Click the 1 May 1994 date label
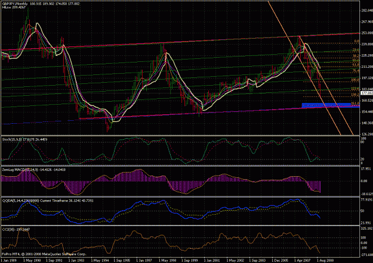The width and height of the screenshot is (373, 263). [x=100, y=260]
